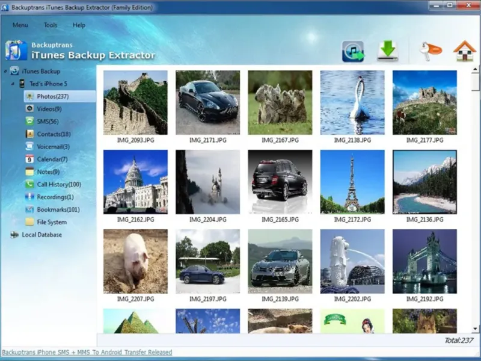
Task: Select the Eiffel Tower thumbnail IMG_2172.JPG
Action: 352,182
